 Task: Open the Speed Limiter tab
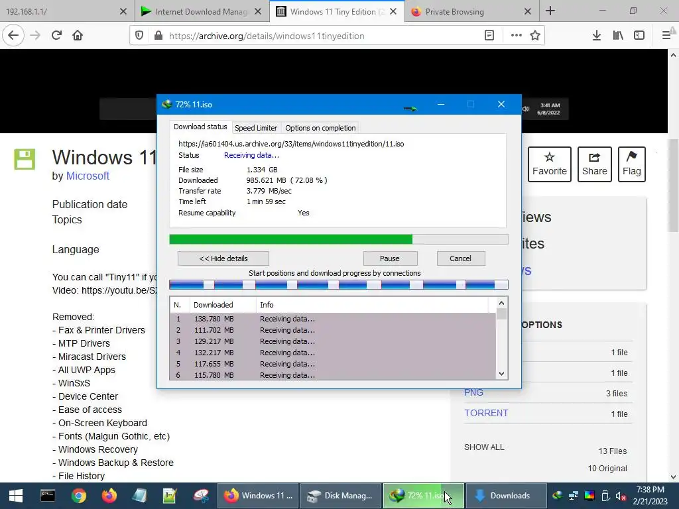pos(256,128)
